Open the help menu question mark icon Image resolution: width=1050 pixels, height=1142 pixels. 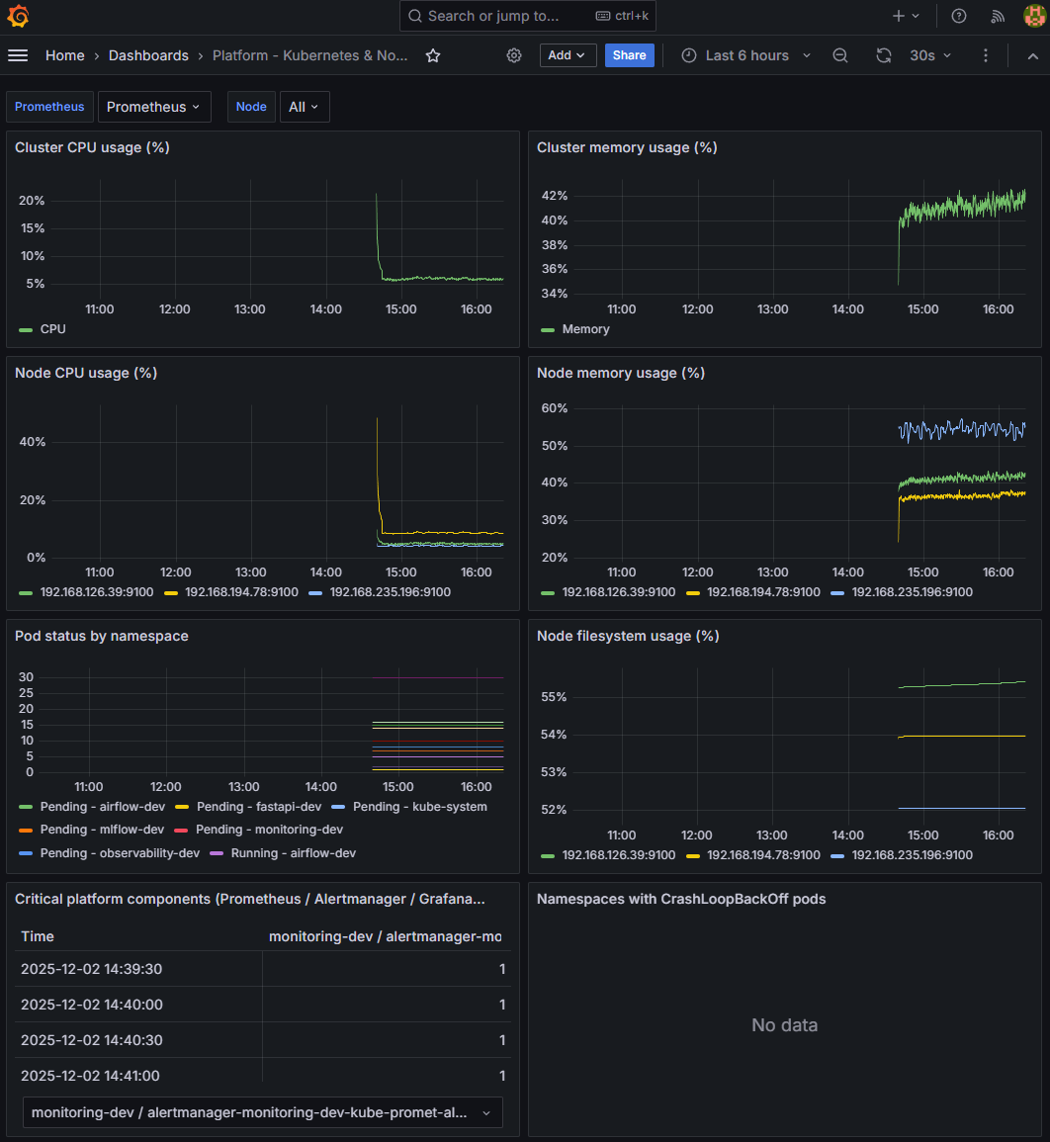click(957, 16)
